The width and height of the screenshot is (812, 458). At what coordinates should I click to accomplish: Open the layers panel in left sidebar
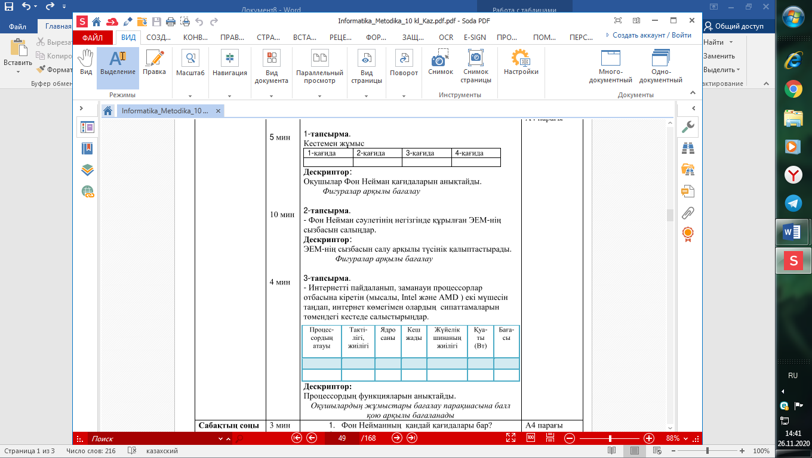click(88, 170)
